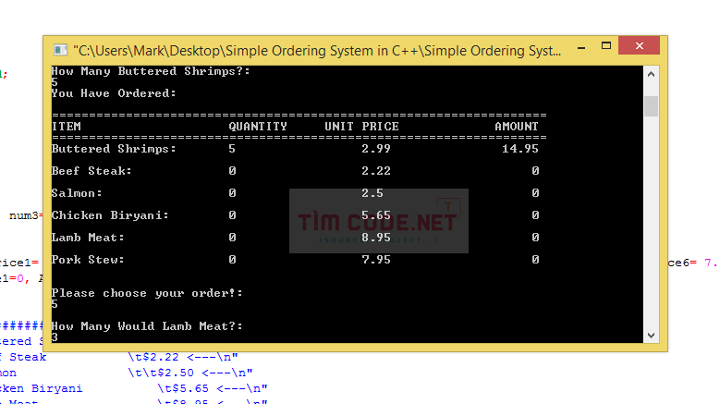Click the AMOUNT column header
This screenshot has height=404, width=720.
(x=516, y=127)
